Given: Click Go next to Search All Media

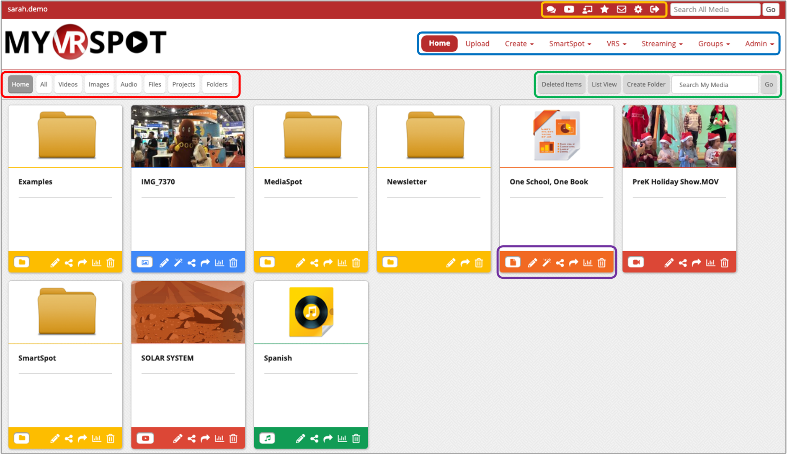Looking at the screenshot, I should (x=771, y=9).
